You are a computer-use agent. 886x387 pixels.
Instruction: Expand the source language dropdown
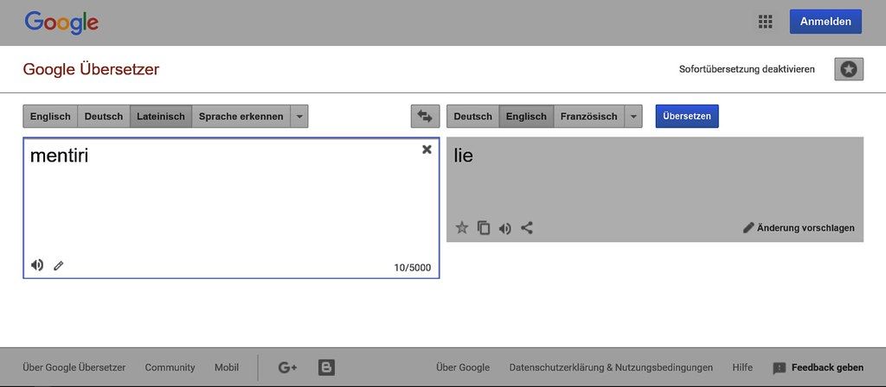point(299,117)
